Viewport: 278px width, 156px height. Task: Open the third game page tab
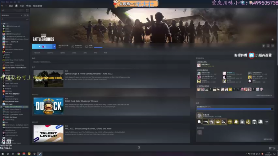point(63,53)
